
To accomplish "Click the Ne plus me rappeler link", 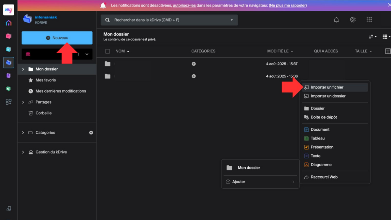I will (x=288, y=6).
